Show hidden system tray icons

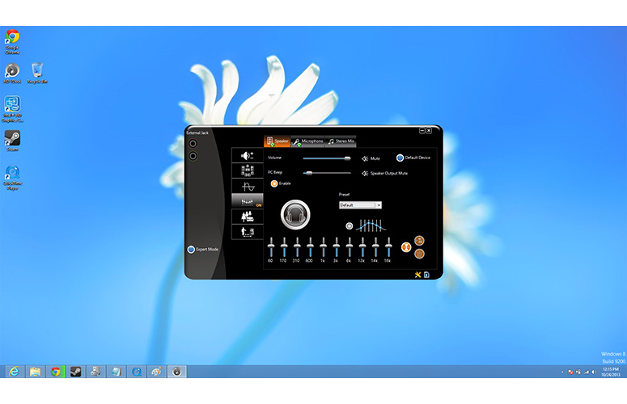point(562,372)
